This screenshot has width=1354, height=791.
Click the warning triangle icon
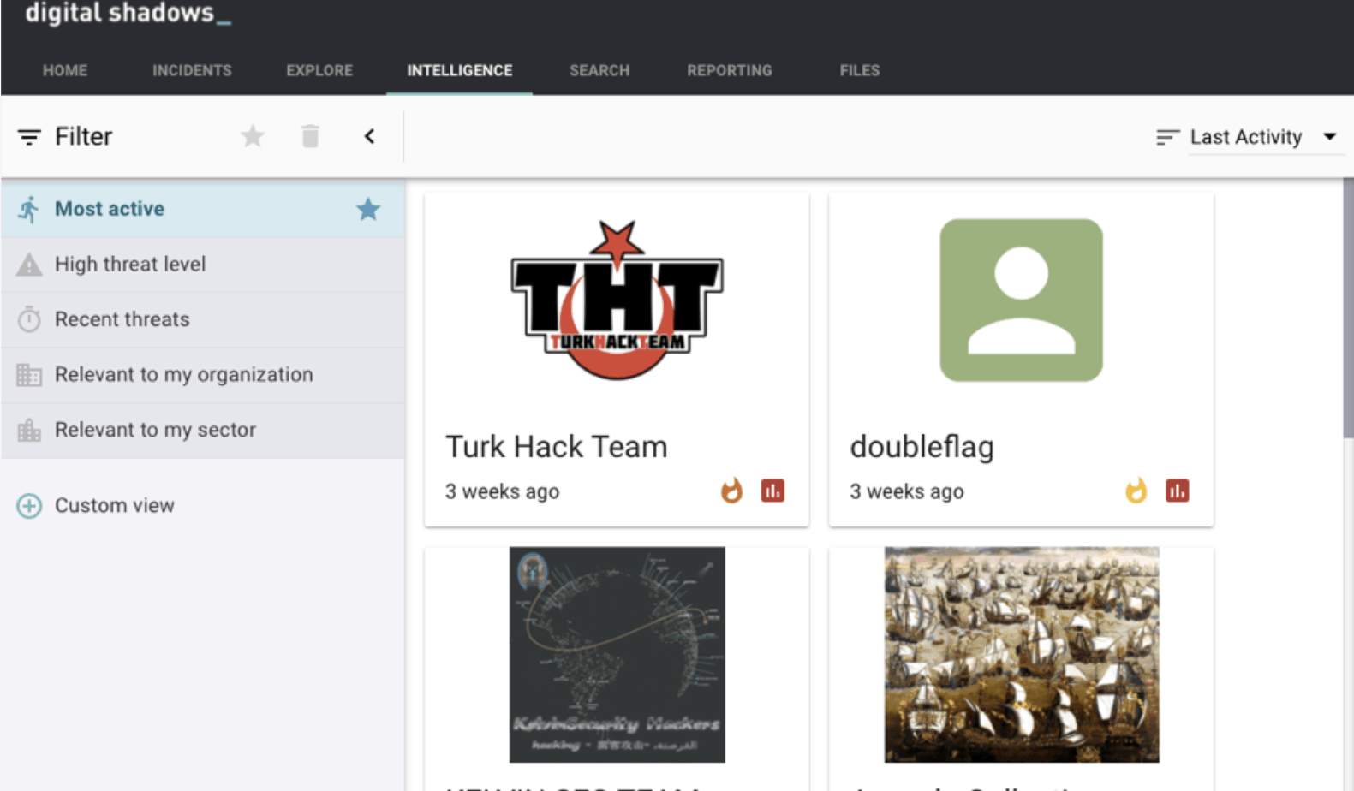point(29,265)
